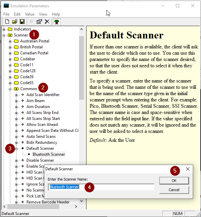201x217 pixels.
Task: Click the Code128 folder icon
Action: (x=16, y=71)
